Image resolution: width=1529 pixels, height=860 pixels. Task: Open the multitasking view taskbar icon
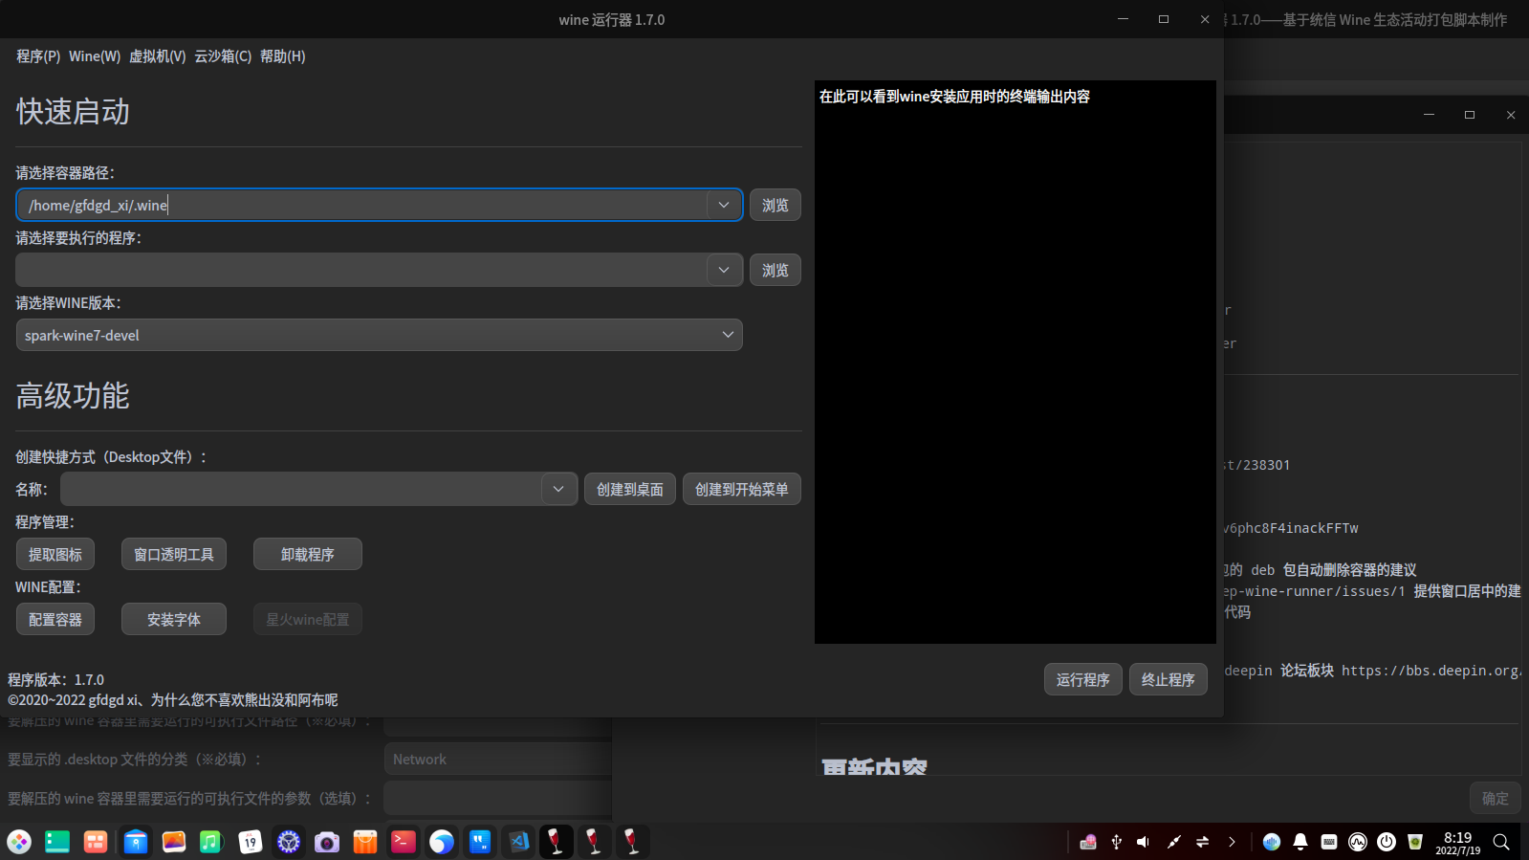pyautogui.click(x=57, y=842)
